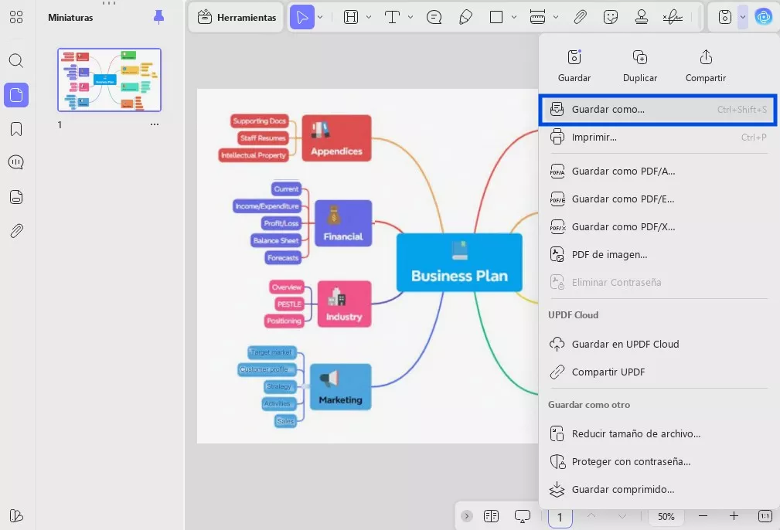Select the comment note tool
The height and width of the screenshot is (530, 780).
434,18
